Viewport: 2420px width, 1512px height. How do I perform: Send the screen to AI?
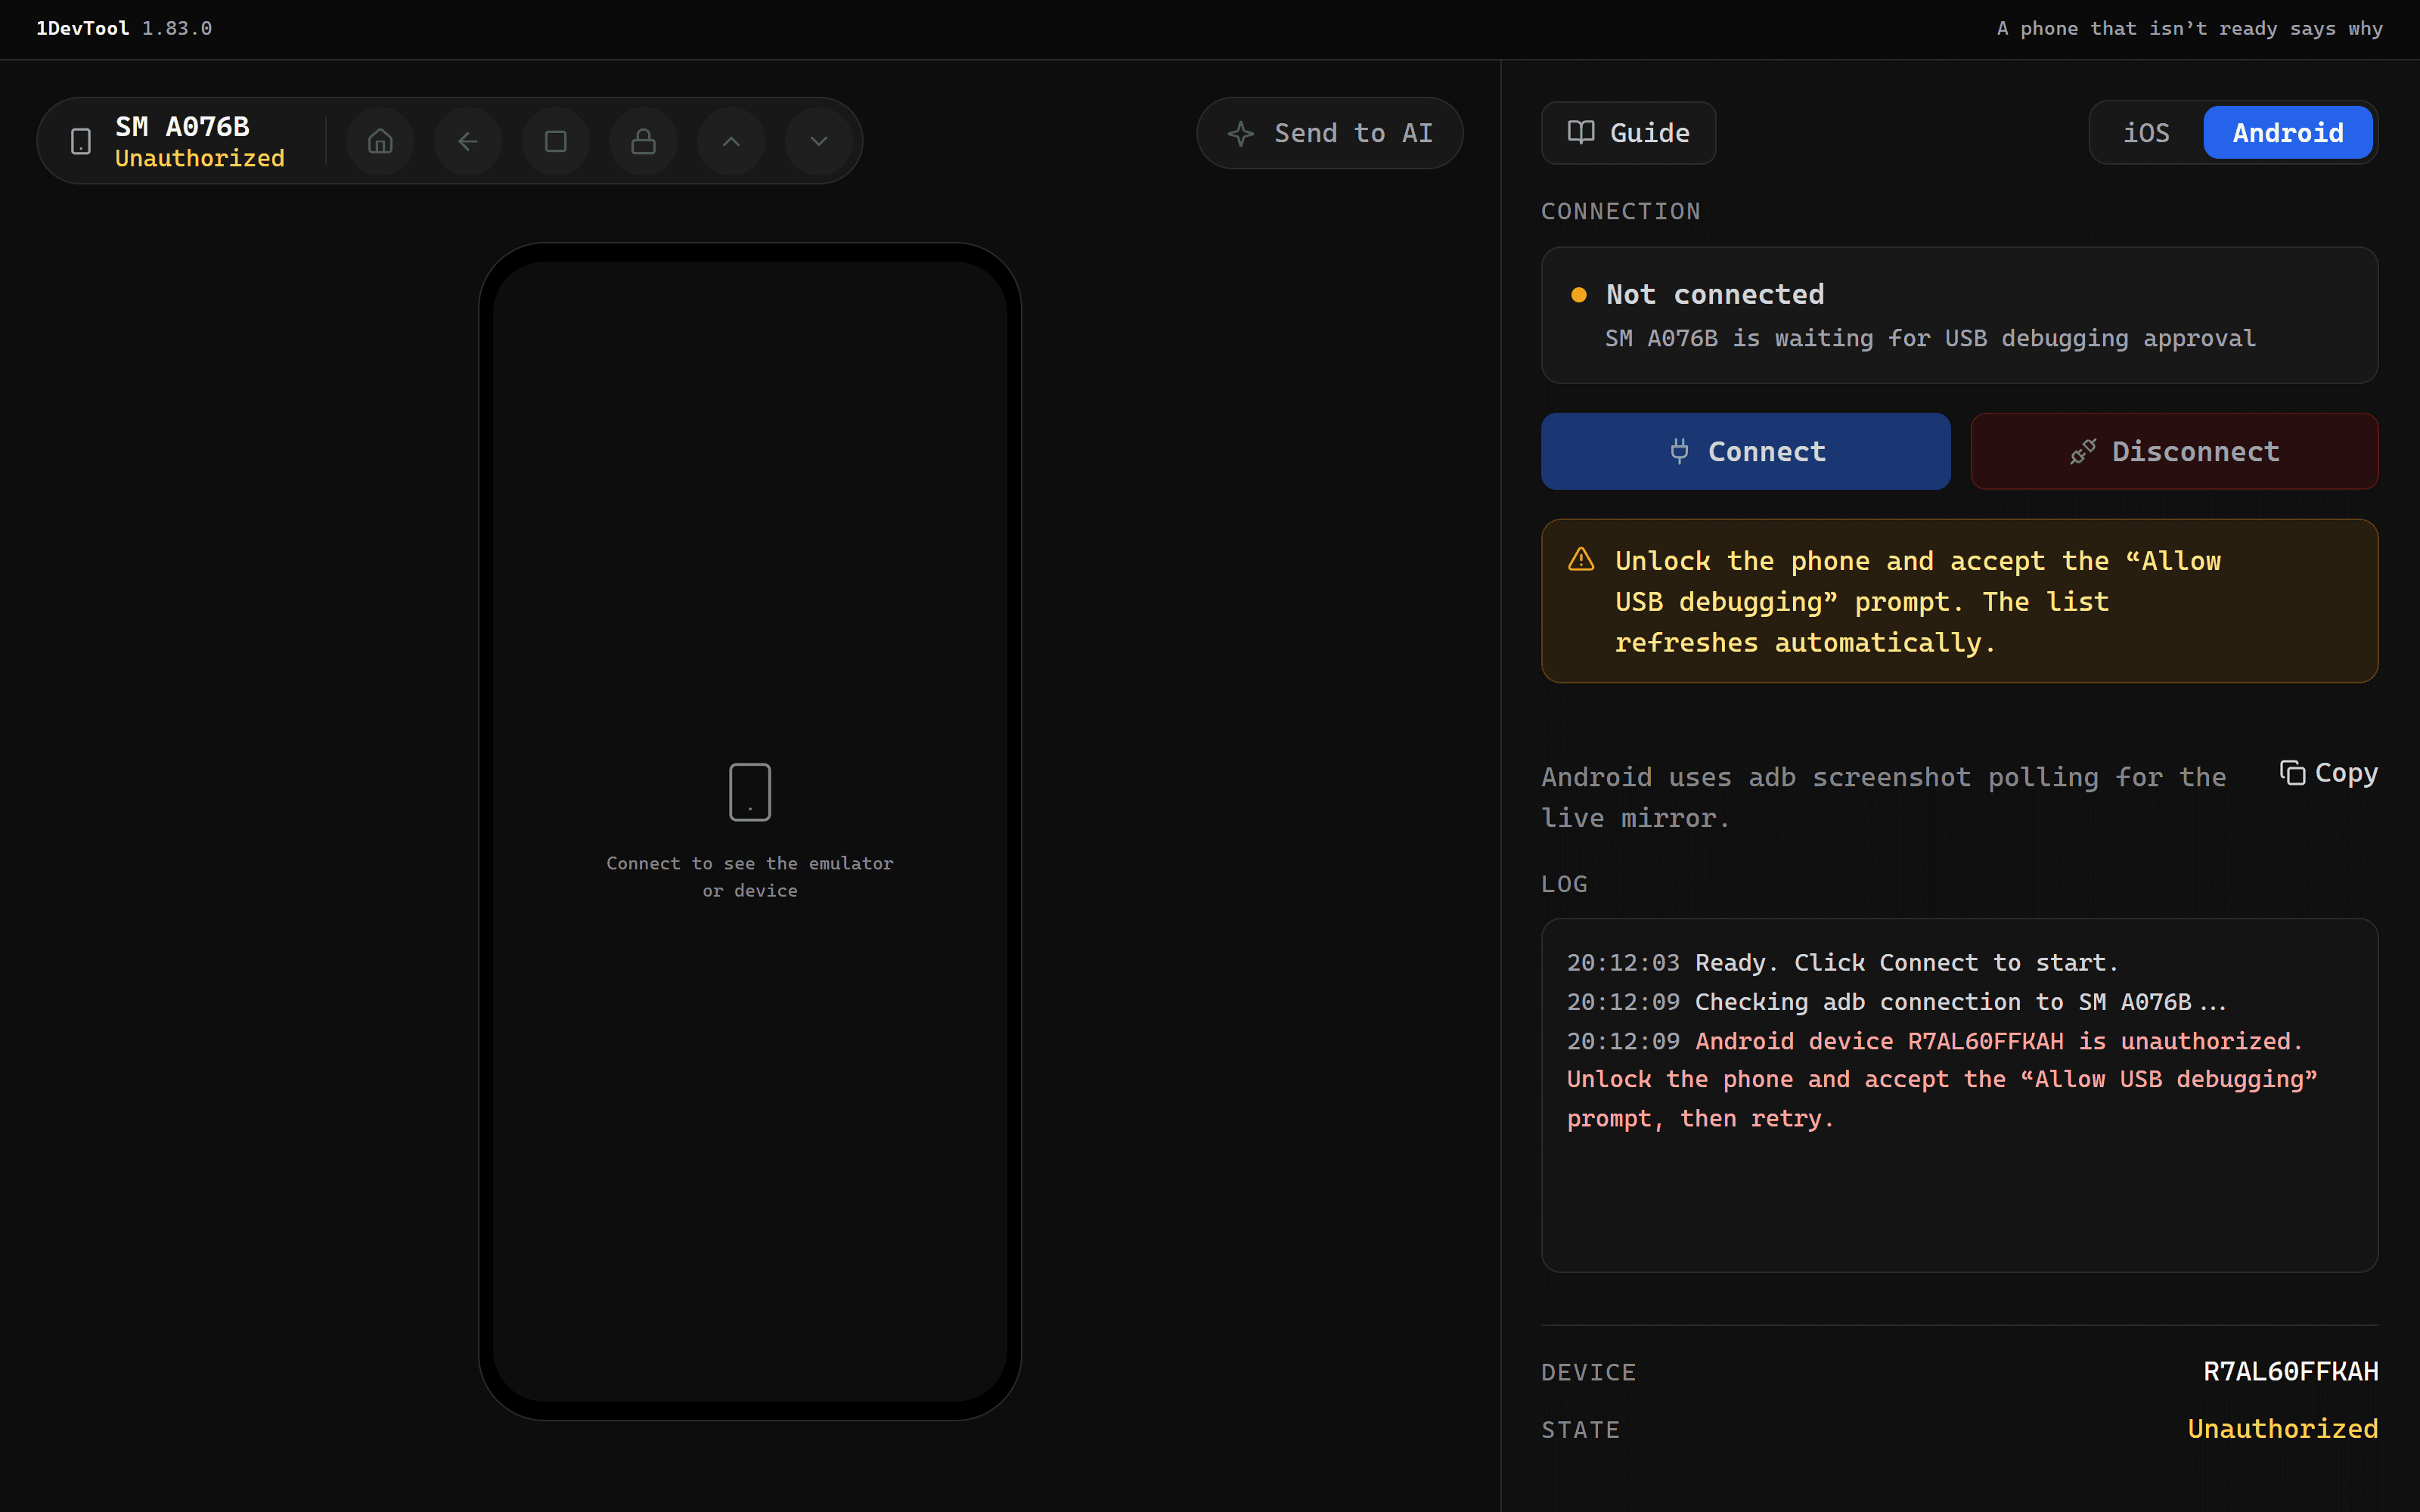point(1330,133)
